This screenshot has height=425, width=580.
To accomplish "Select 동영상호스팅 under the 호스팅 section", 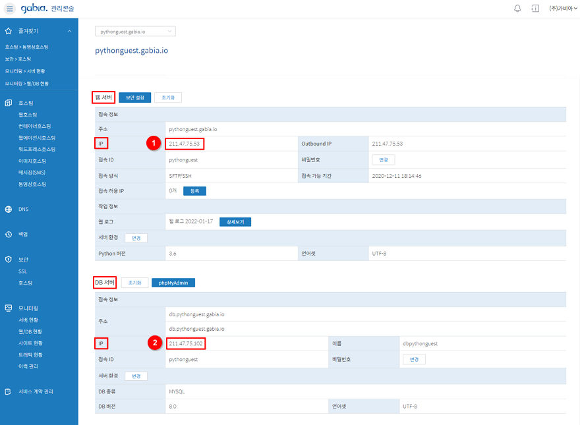I will pyautogui.click(x=32, y=184).
